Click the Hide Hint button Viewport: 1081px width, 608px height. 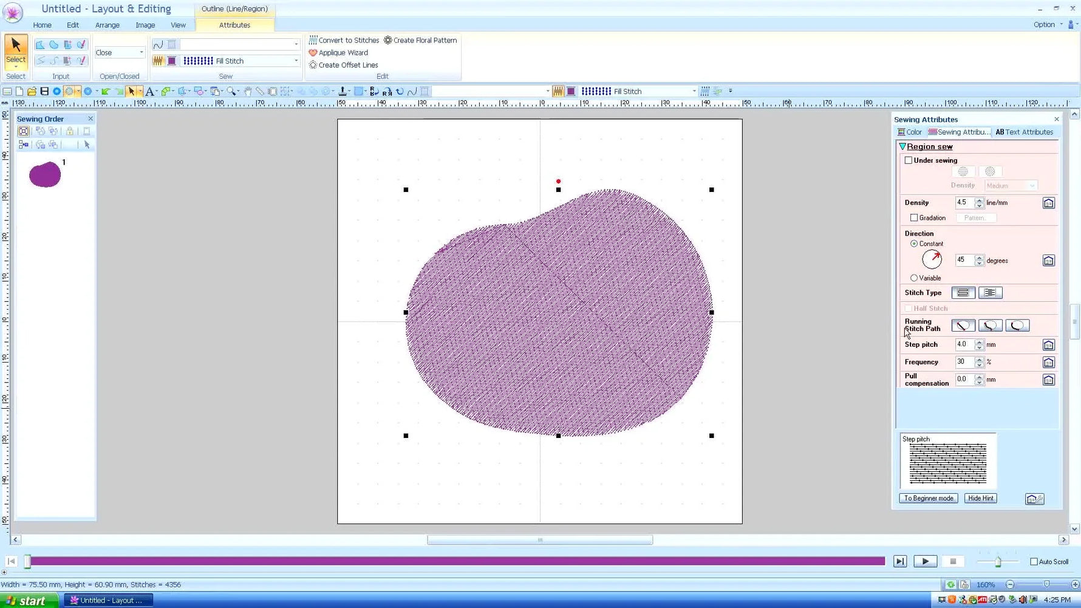pos(981,499)
